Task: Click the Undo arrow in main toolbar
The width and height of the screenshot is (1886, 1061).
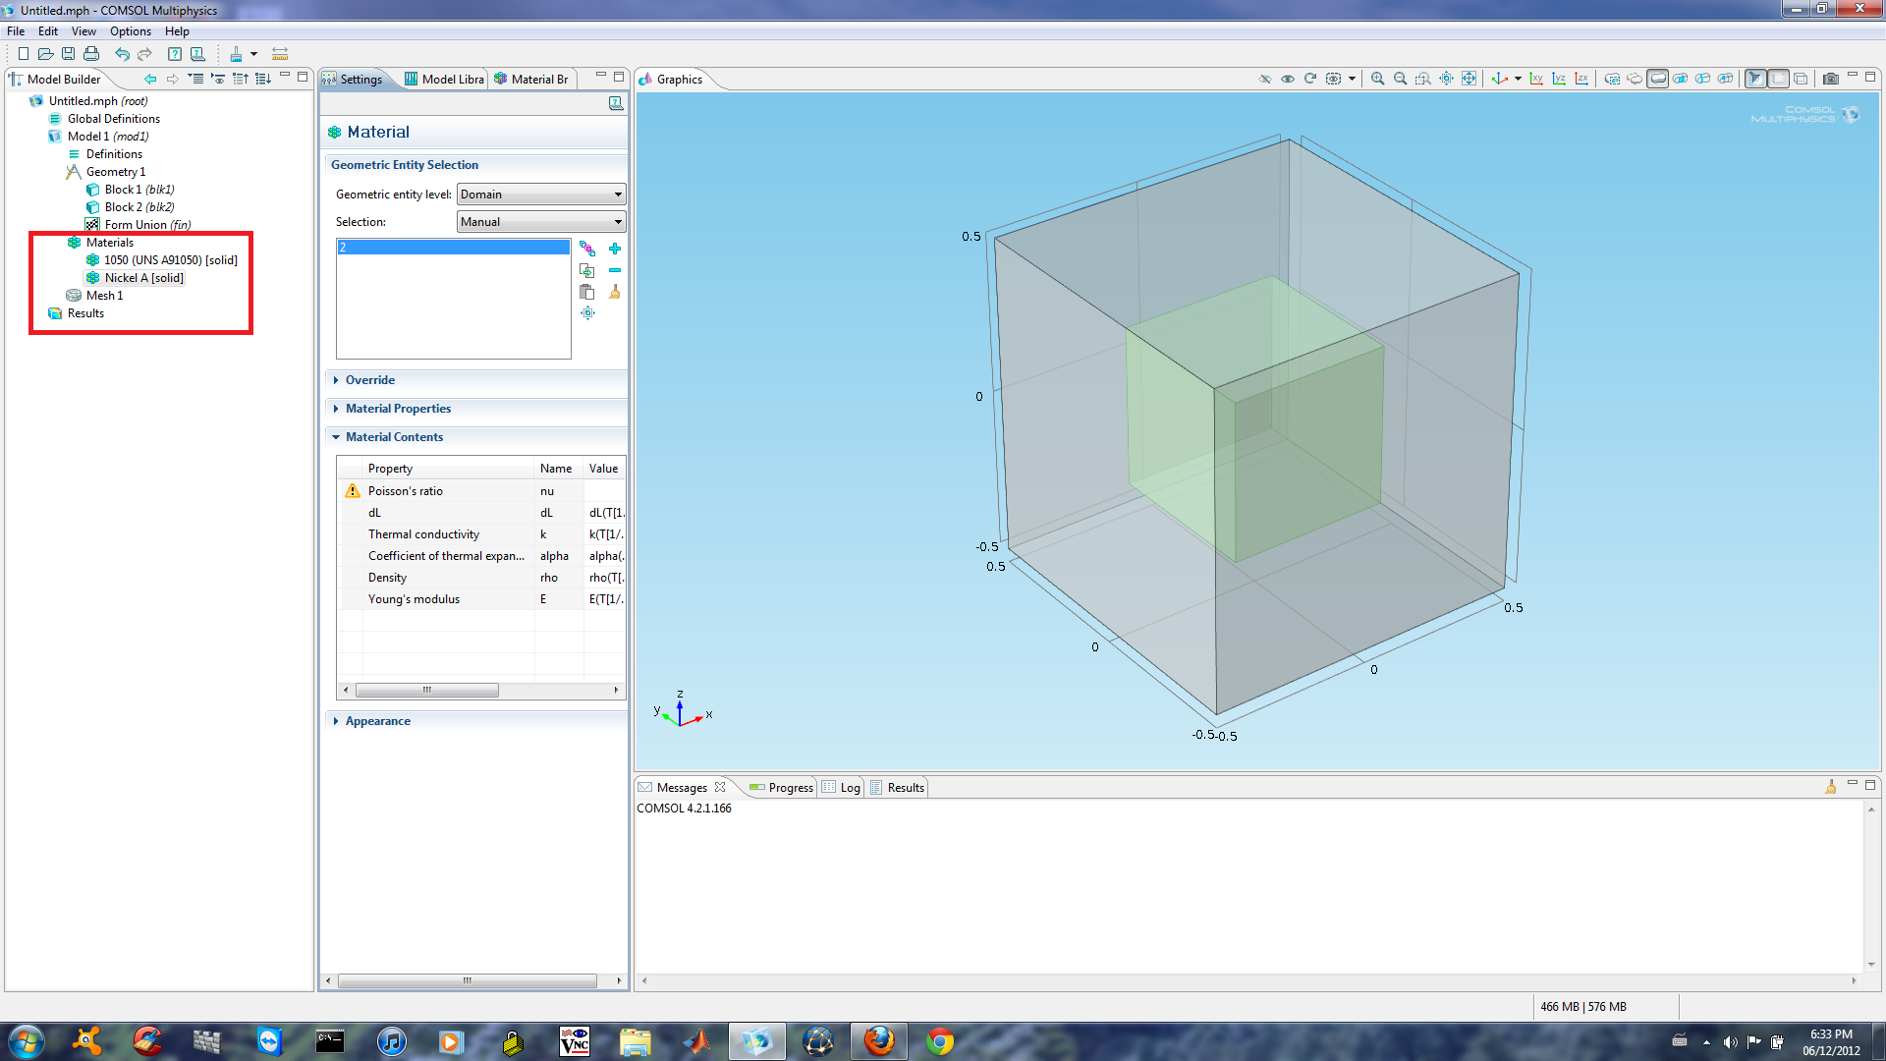Action: pyautogui.click(x=122, y=54)
